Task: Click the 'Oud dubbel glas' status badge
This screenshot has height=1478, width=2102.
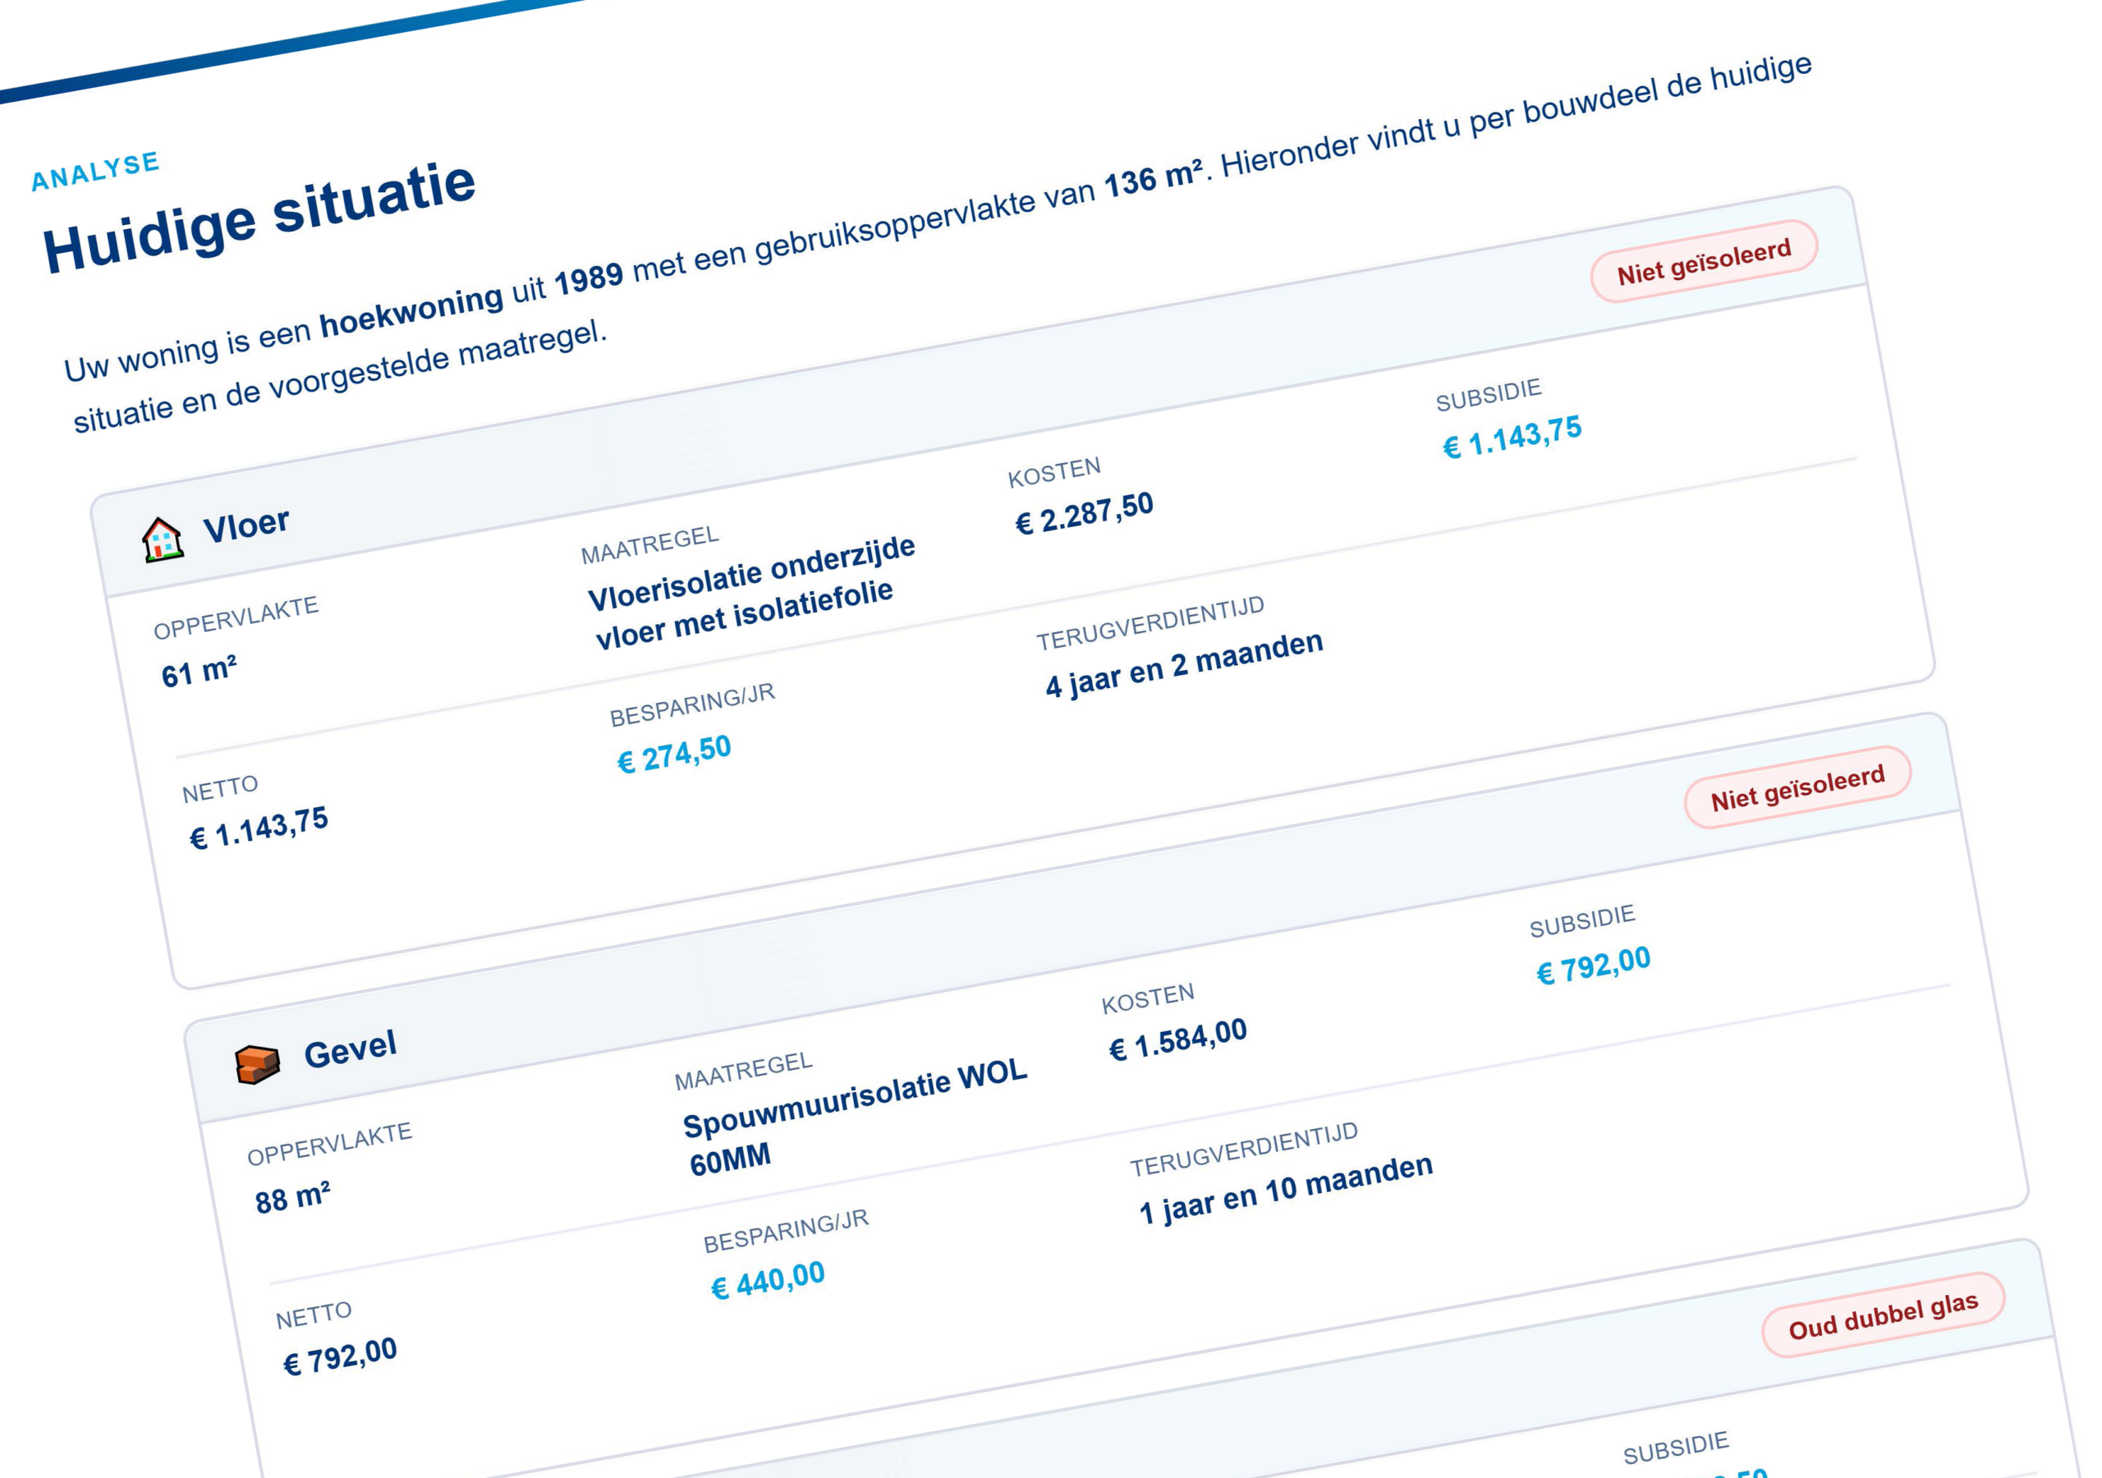Action: click(1884, 1315)
